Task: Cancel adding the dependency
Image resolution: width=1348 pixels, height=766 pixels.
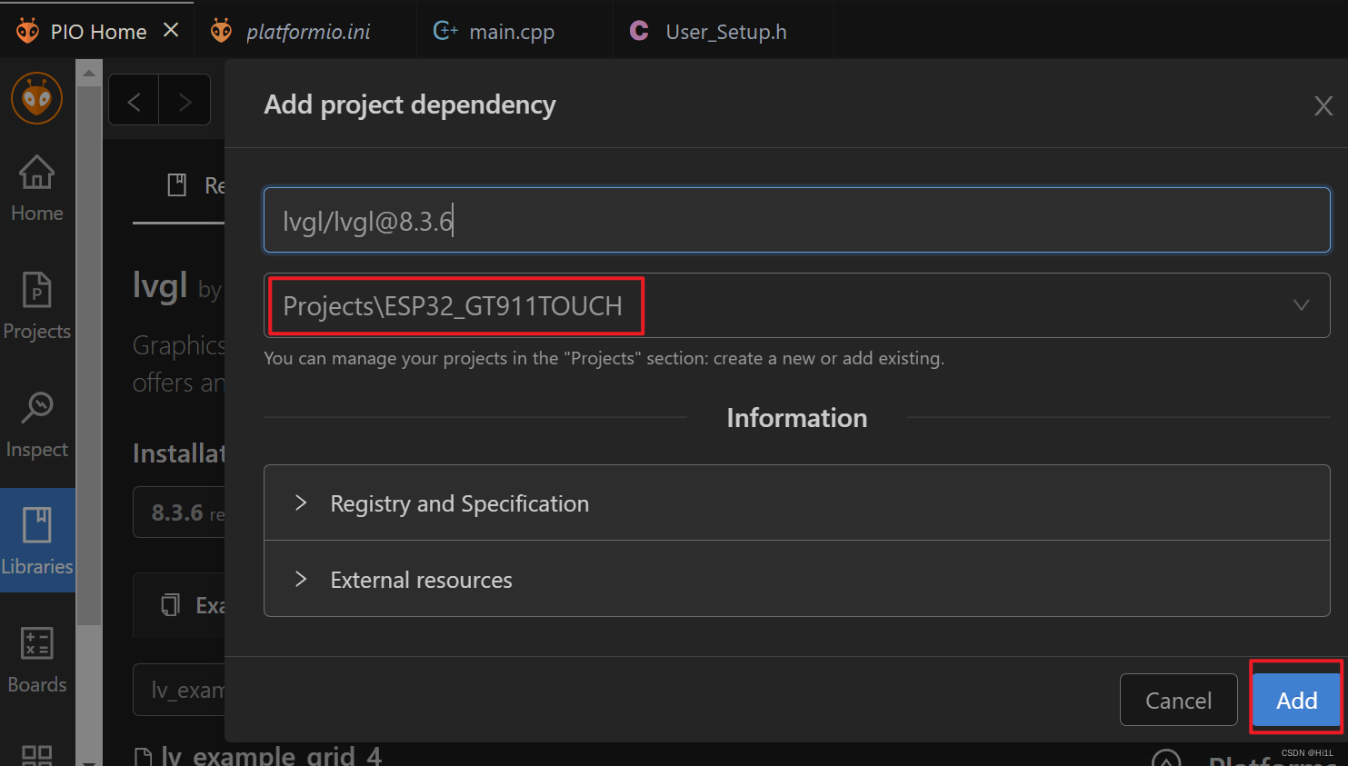Action: (1178, 700)
